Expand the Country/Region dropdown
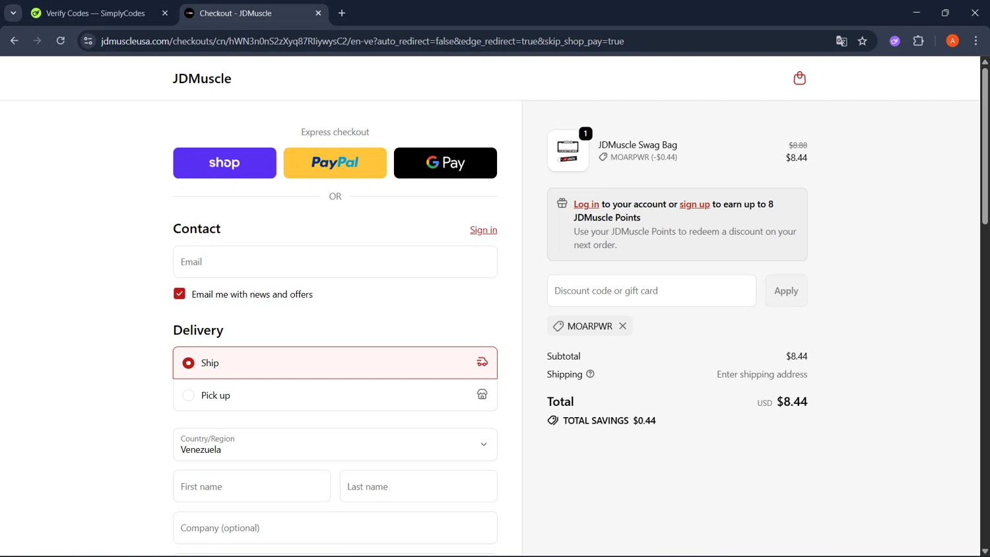Screen dimensions: 990x557 pos(335,445)
